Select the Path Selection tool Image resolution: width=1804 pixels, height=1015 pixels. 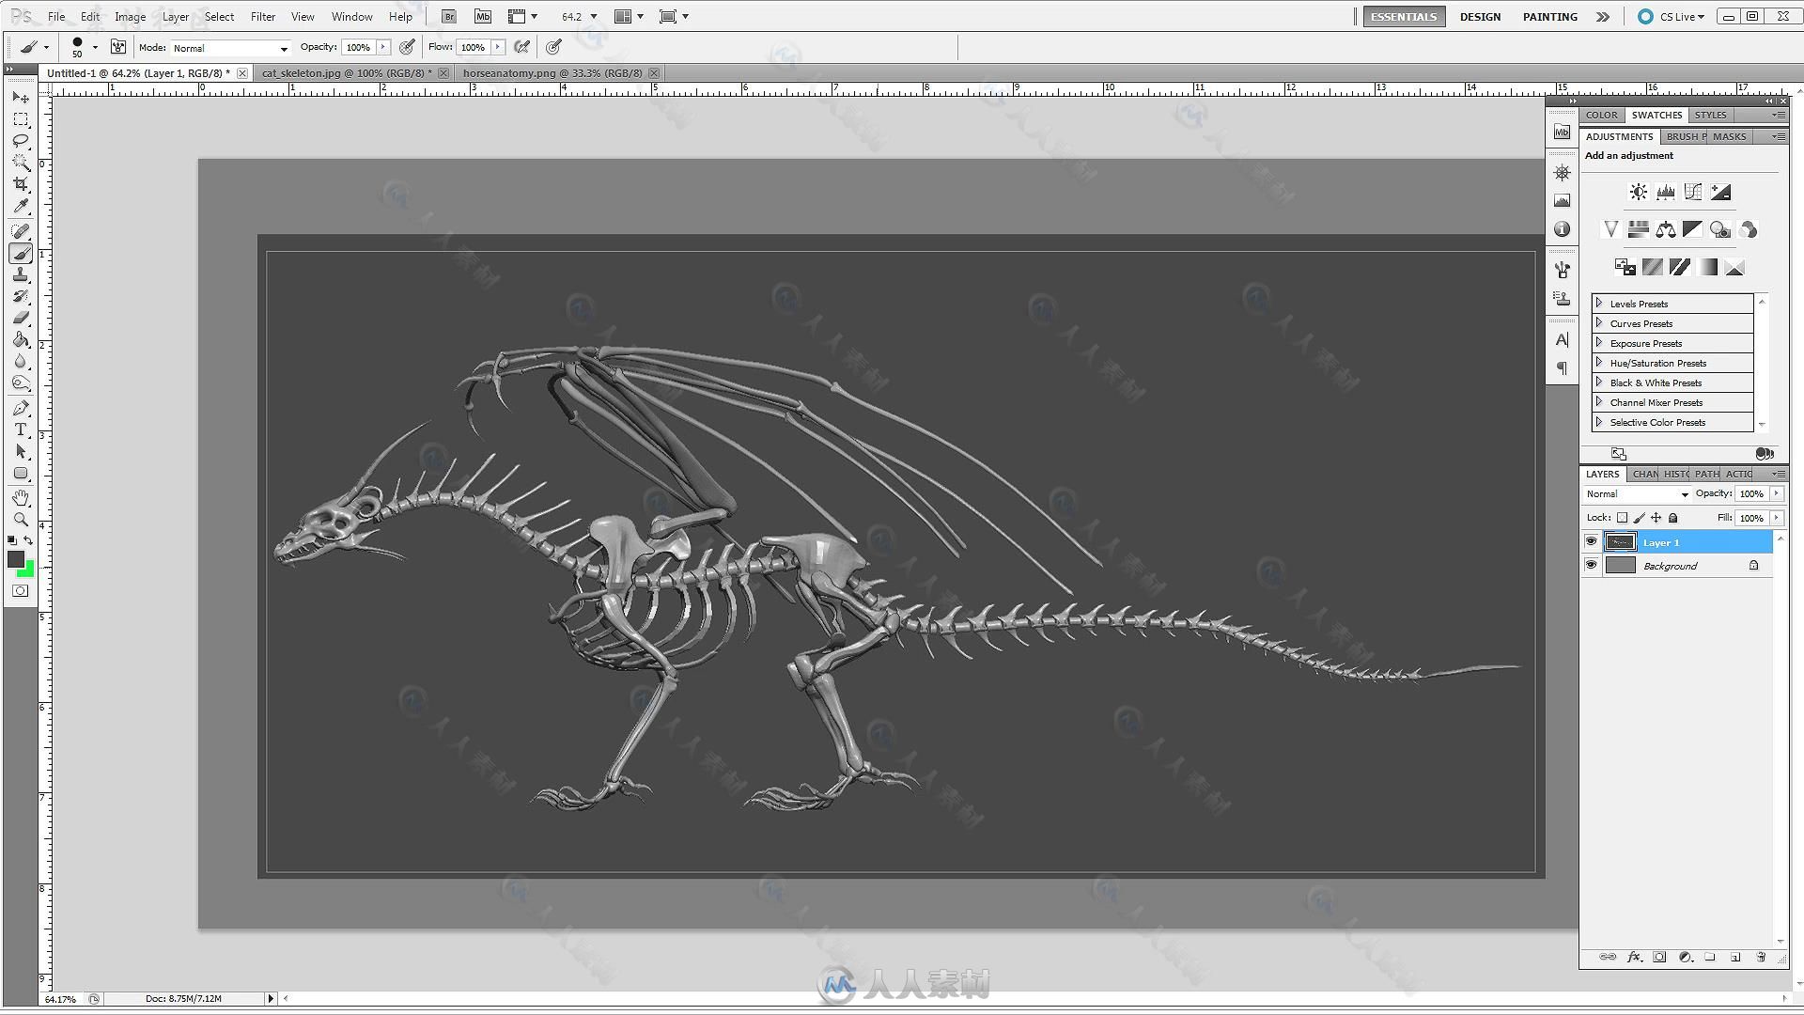[x=21, y=452]
